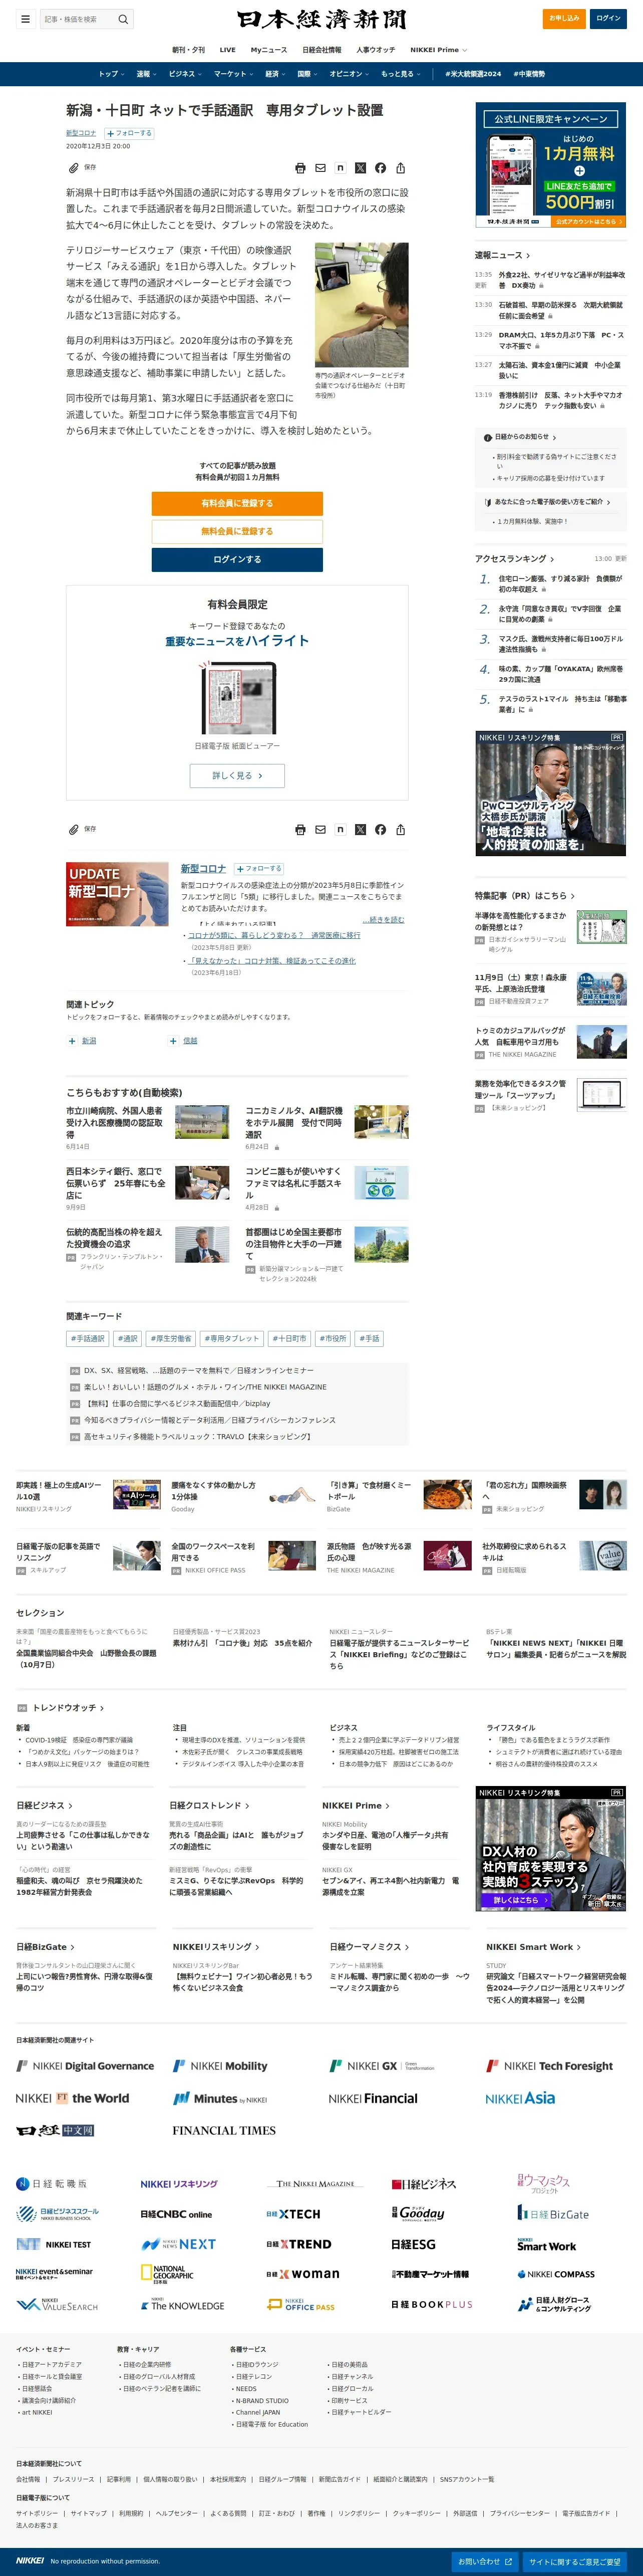Click the print icon after the article
The image size is (643, 2576).
click(x=300, y=829)
